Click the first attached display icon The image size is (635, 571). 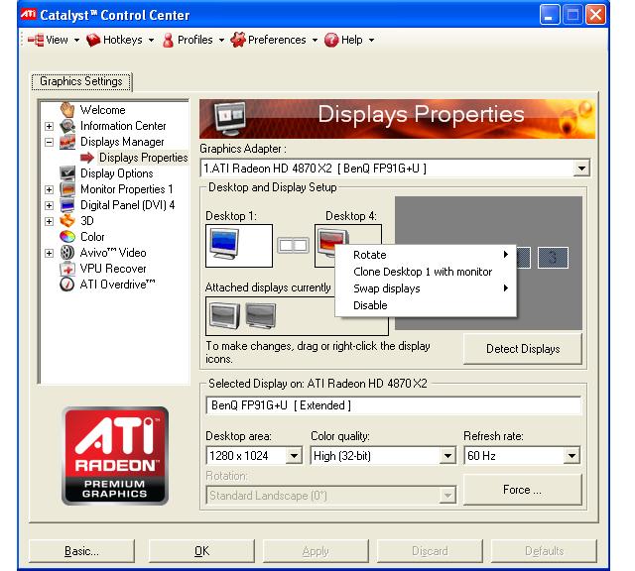(224, 315)
